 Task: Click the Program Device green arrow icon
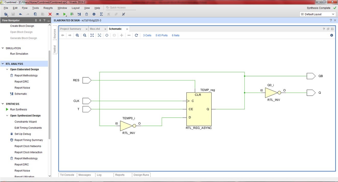click(x=72, y=14)
